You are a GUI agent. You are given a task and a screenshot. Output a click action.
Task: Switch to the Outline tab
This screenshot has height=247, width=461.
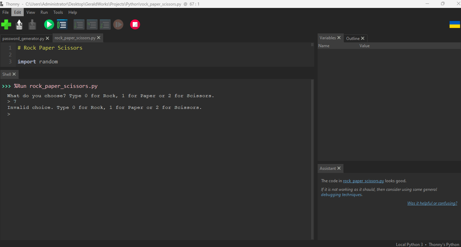[x=353, y=38]
